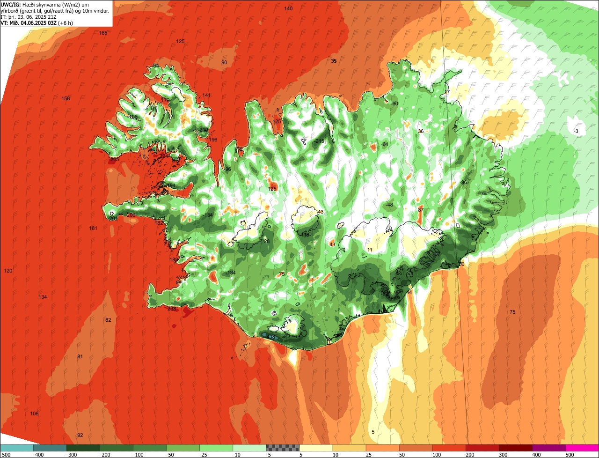Pick the legend swatch between 50 and 100
This screenshot has width=599, height=458.
pos(416,448)
